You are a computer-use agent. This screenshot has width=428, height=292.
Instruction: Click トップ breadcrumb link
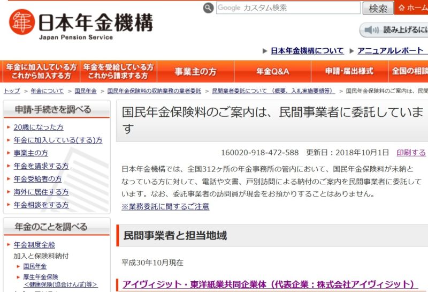[12, 91]
